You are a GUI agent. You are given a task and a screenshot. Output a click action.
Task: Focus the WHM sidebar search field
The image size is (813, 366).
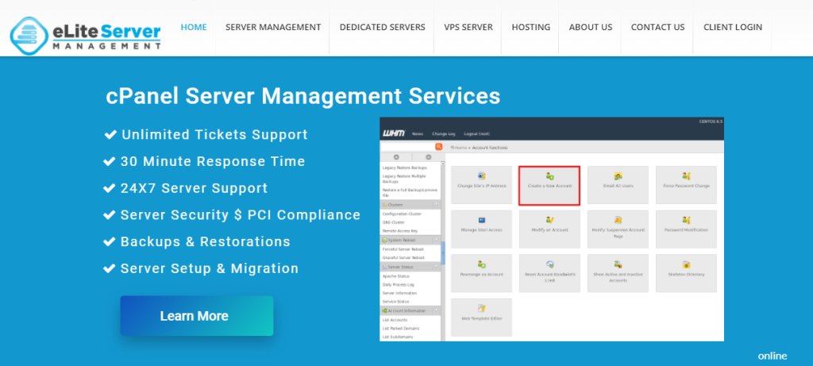408,147
